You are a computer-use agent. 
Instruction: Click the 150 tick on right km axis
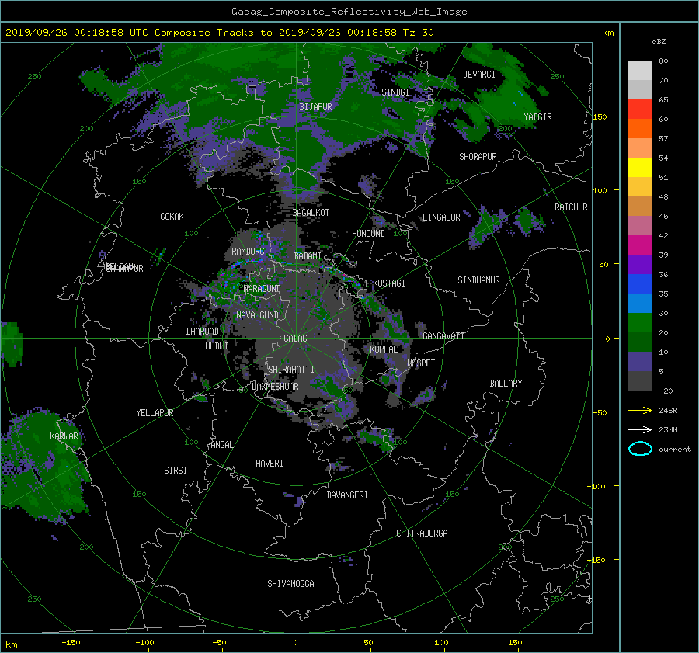pos(600,116)
